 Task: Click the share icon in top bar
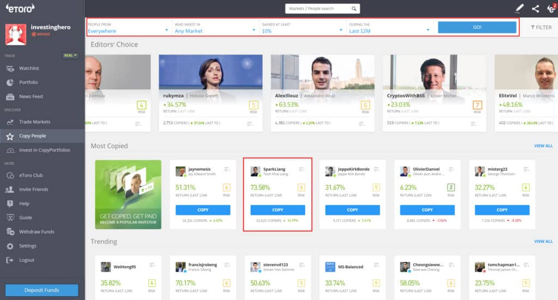[535, 9]
